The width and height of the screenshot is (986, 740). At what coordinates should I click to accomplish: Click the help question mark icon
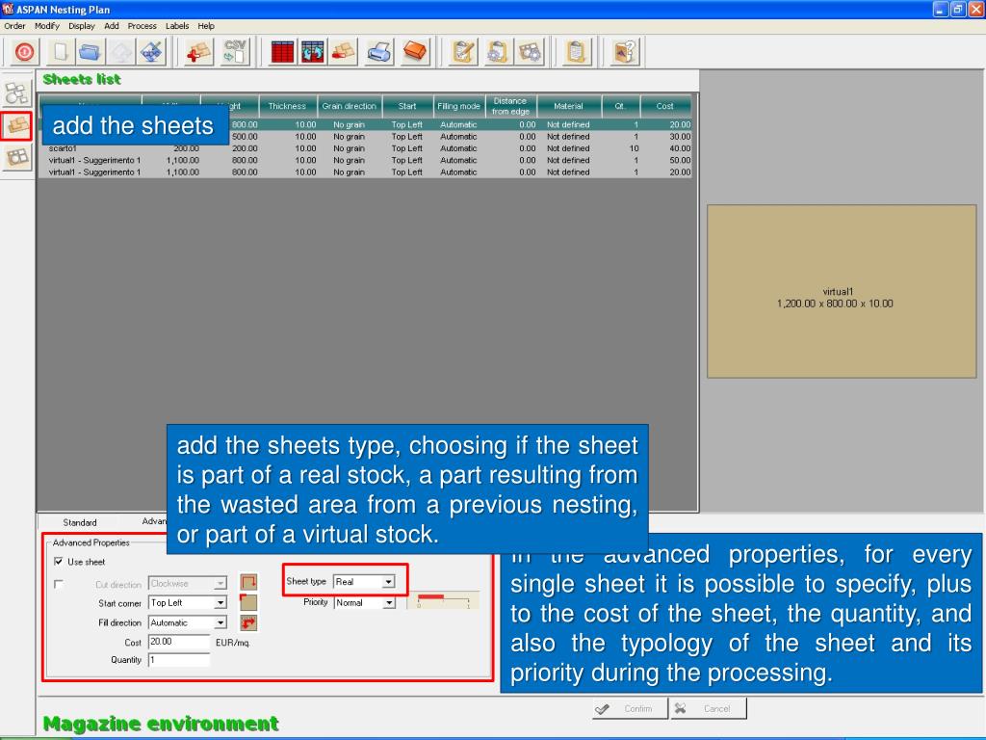[x=626, y=53]
